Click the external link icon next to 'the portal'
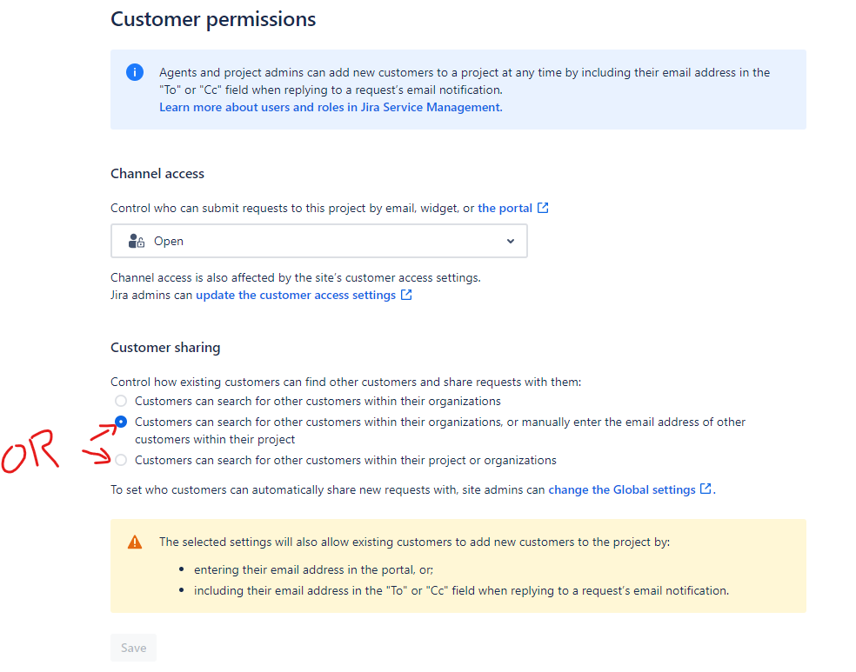The image size is (856, 672). [x=543, y=207]
